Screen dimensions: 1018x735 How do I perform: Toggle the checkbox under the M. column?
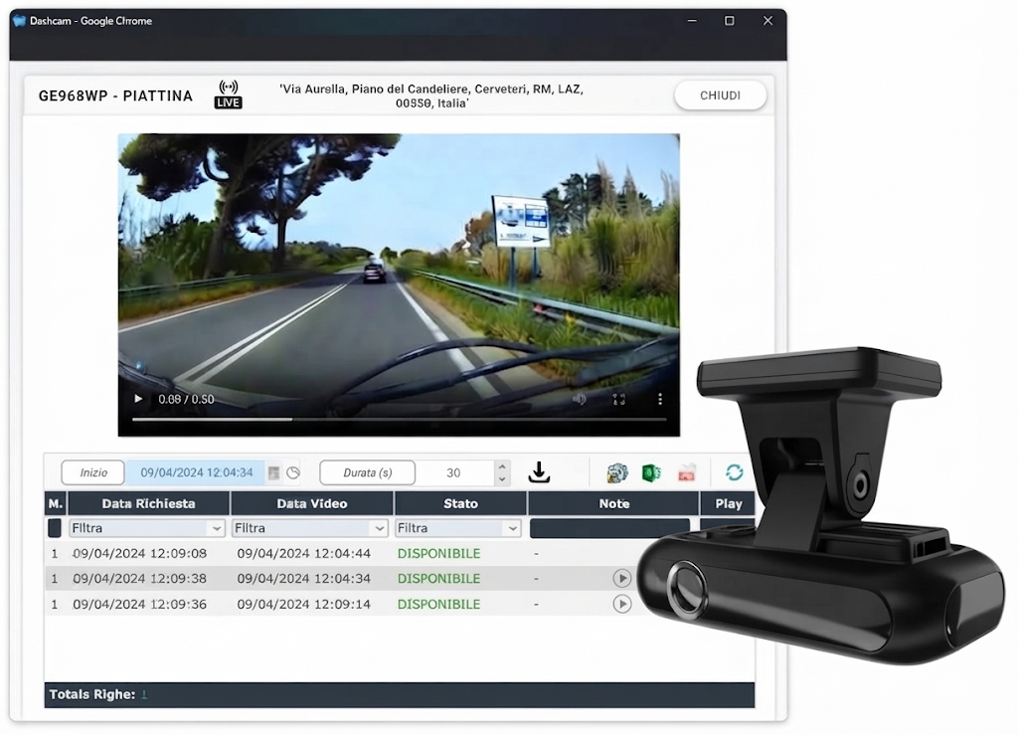click(x=55, y=528)
